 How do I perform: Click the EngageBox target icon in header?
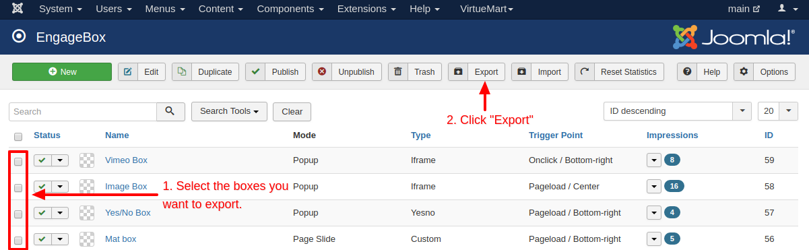pyautogui.click(x=19, y=36)
